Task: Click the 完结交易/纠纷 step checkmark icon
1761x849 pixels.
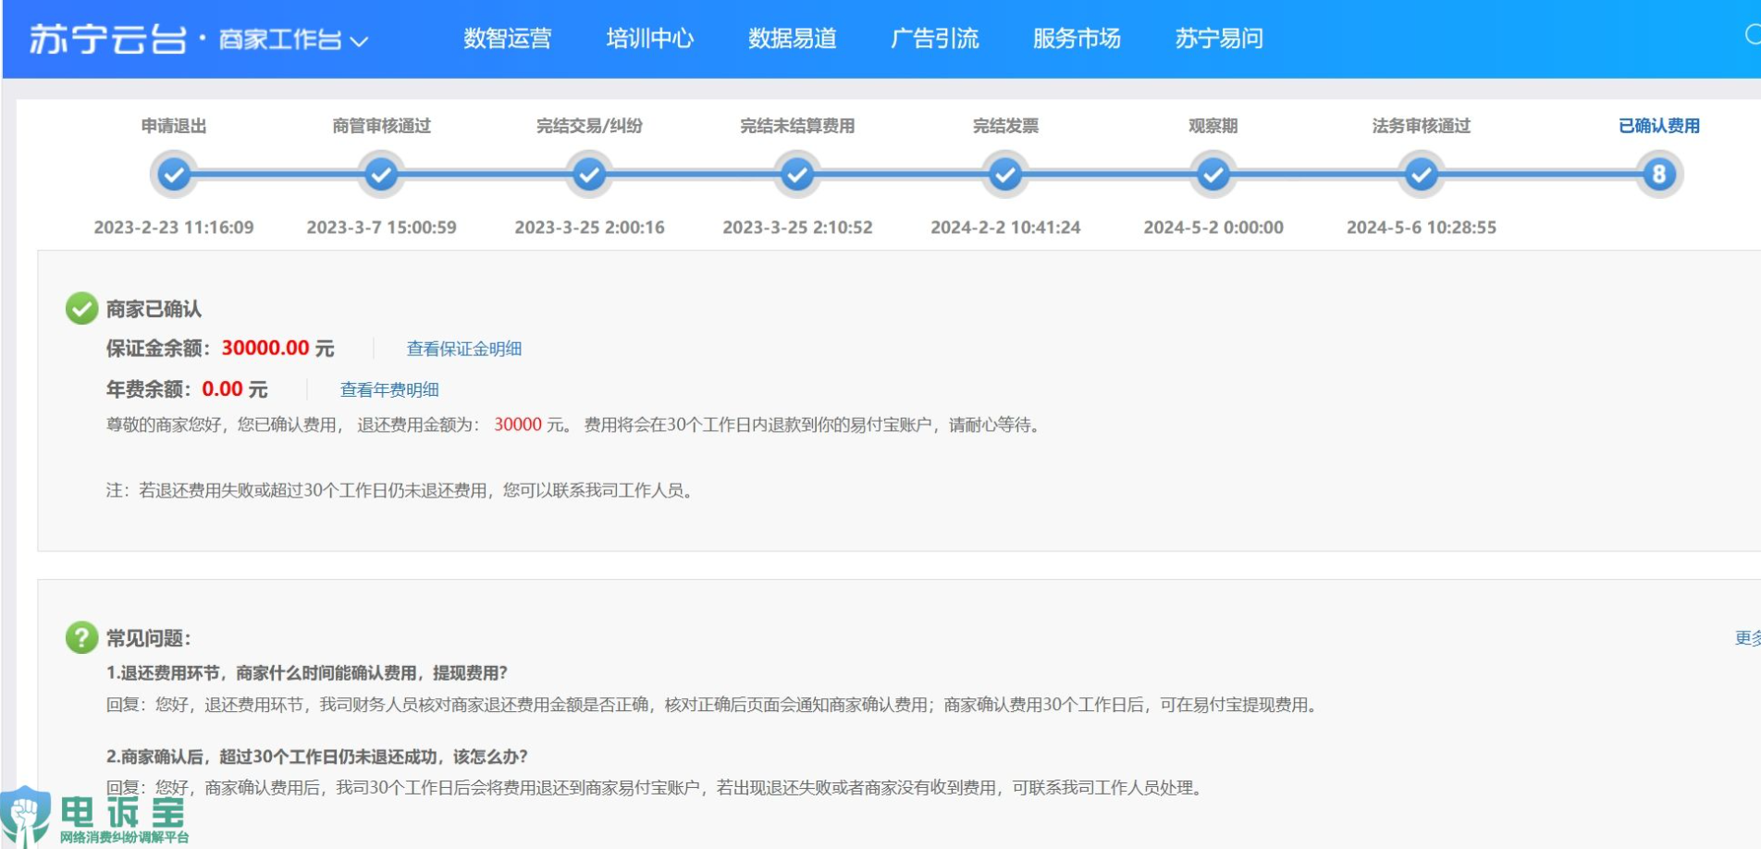Action: tap(589, 174)
